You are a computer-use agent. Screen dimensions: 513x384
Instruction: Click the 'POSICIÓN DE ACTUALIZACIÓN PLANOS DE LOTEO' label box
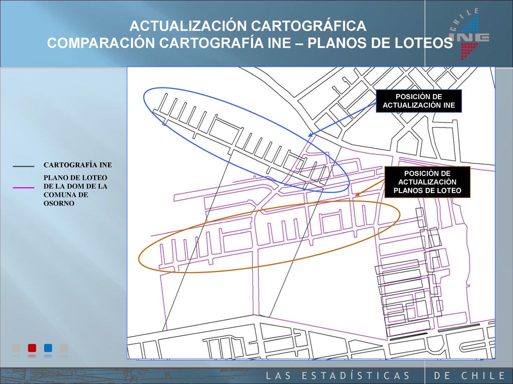tap(427, 182)
